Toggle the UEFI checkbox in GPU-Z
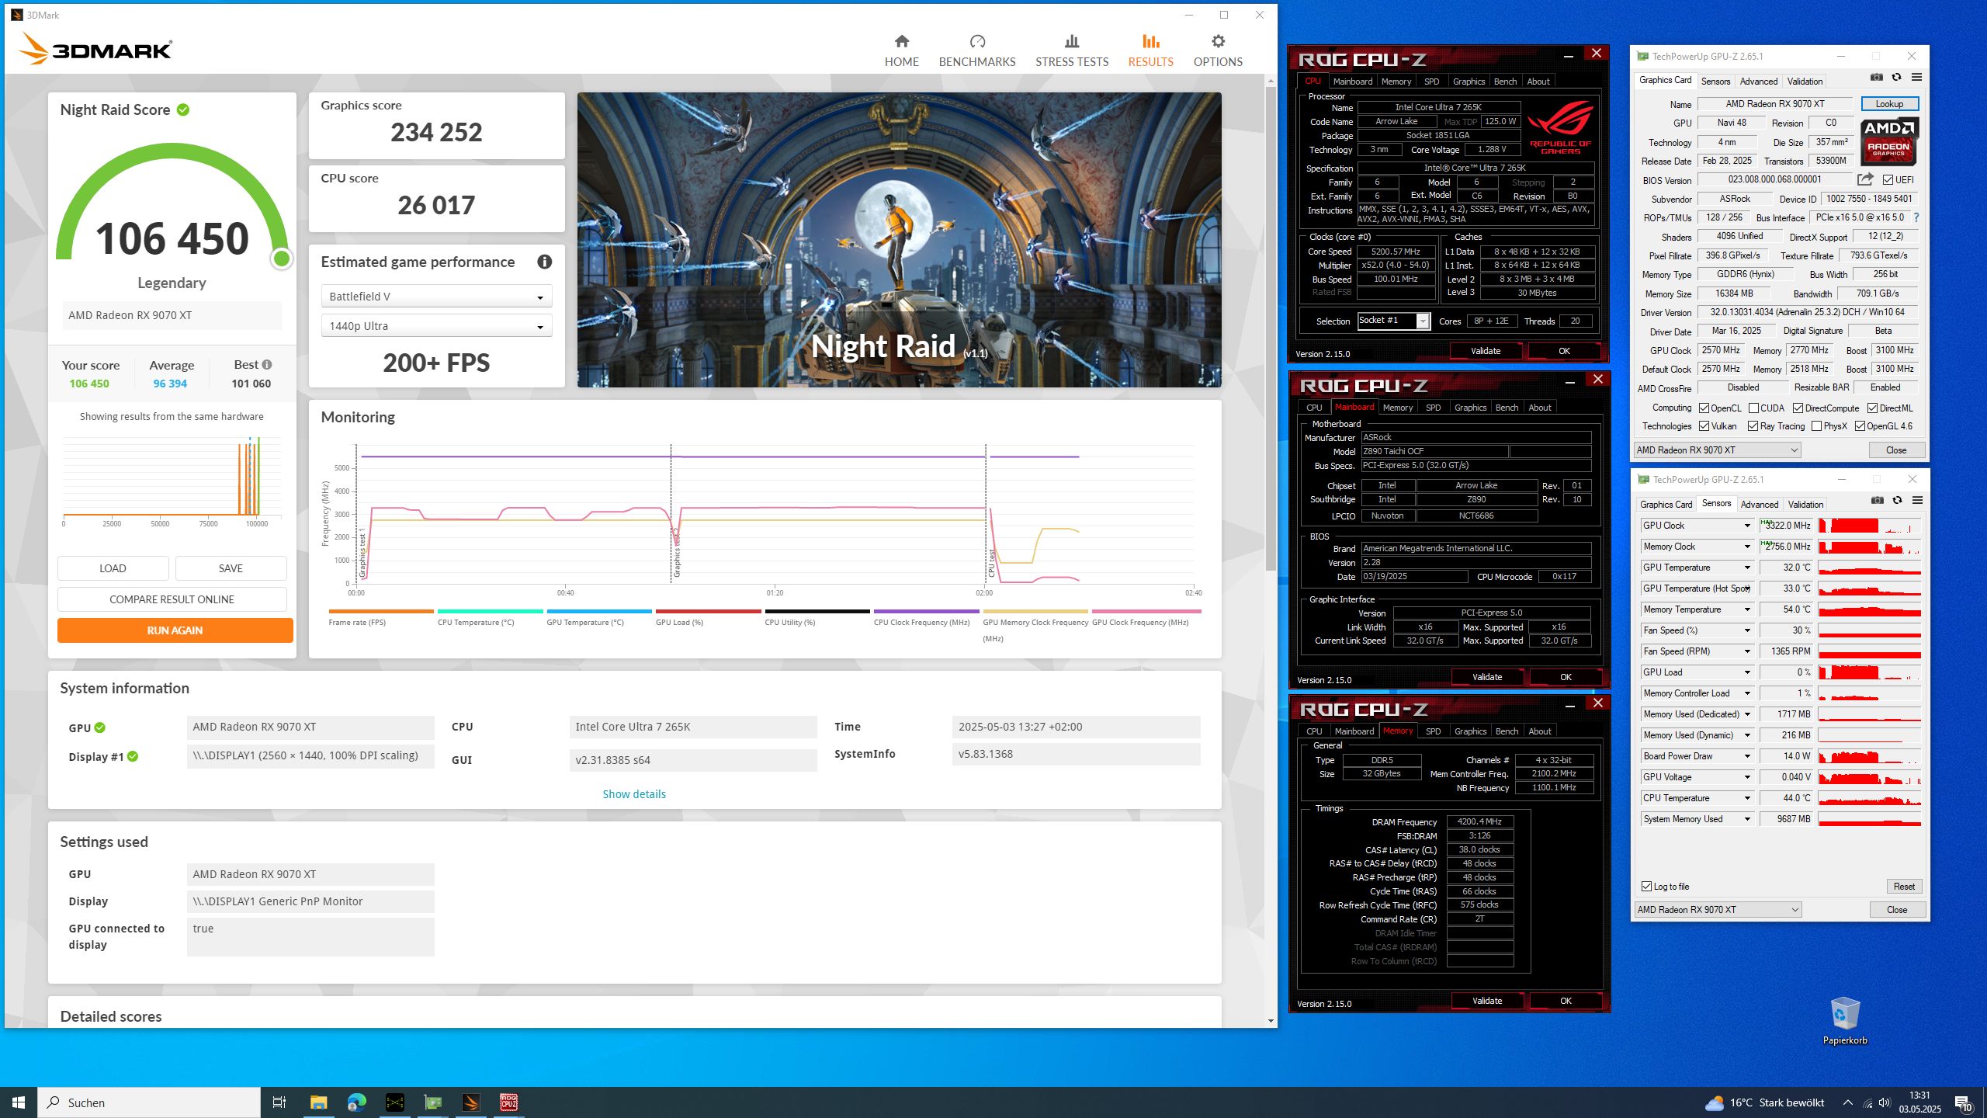The width and height of the screenshot is (1987, 1118). [1888, 179]
